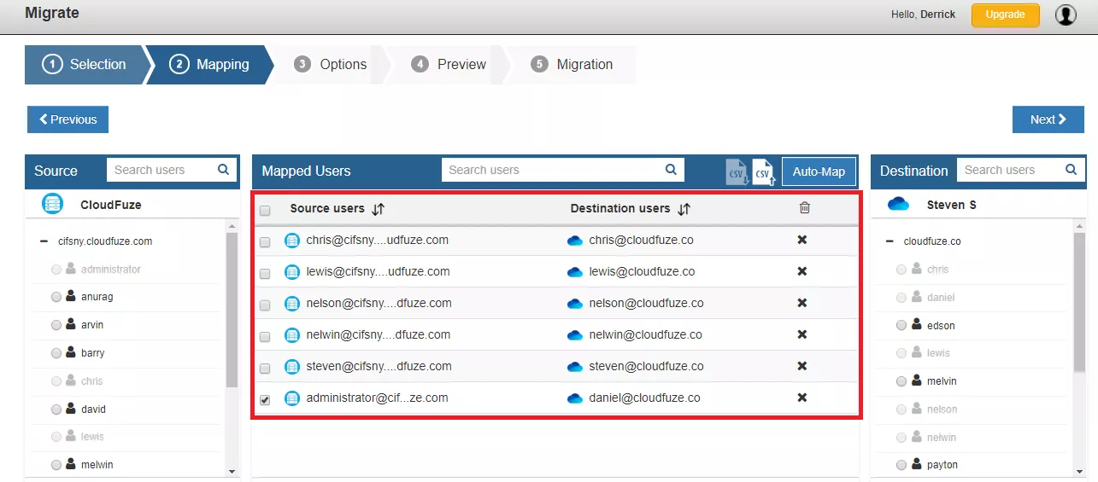
Task: Click the orange Upgrade button
Action: tap(1006, 15)
